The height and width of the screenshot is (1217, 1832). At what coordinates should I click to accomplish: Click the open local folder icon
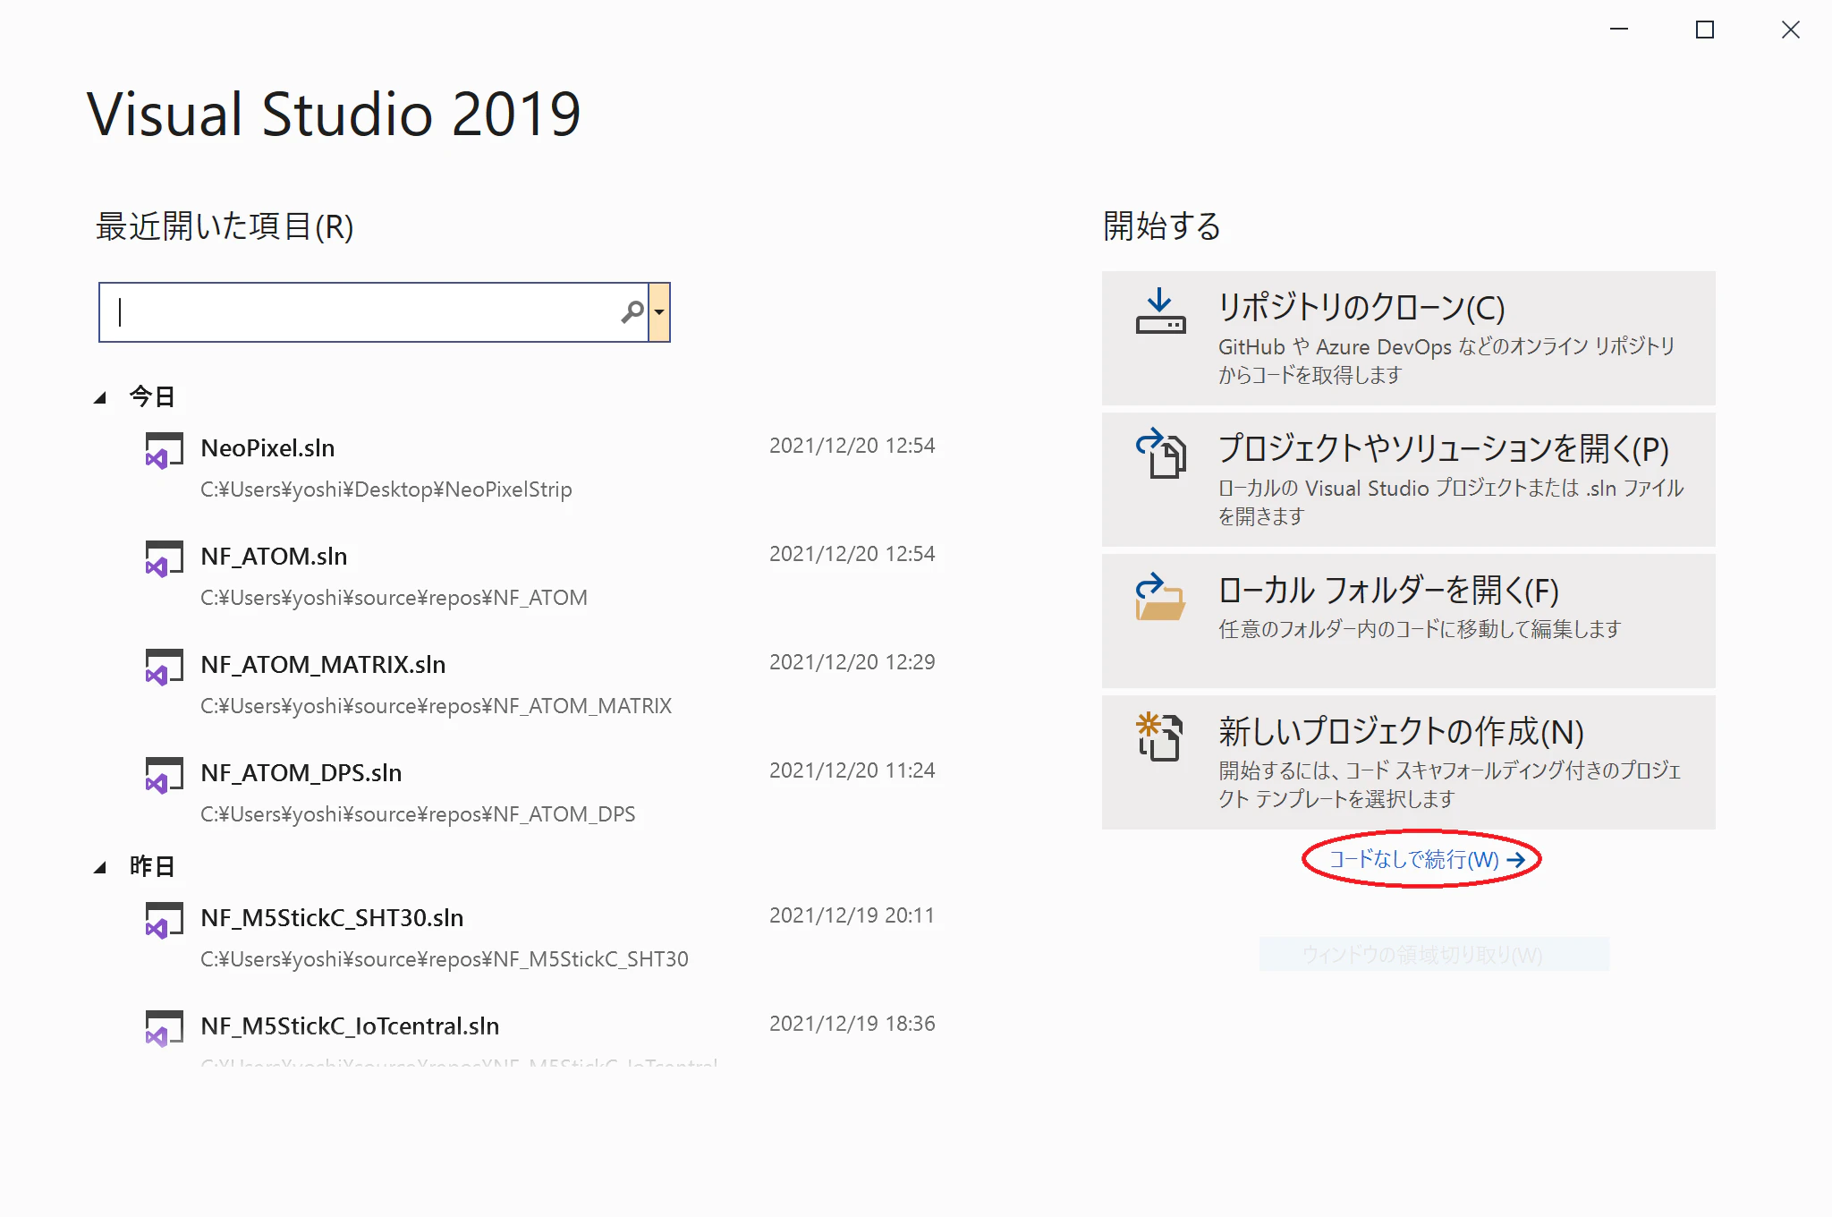(x=1160, y=597)
